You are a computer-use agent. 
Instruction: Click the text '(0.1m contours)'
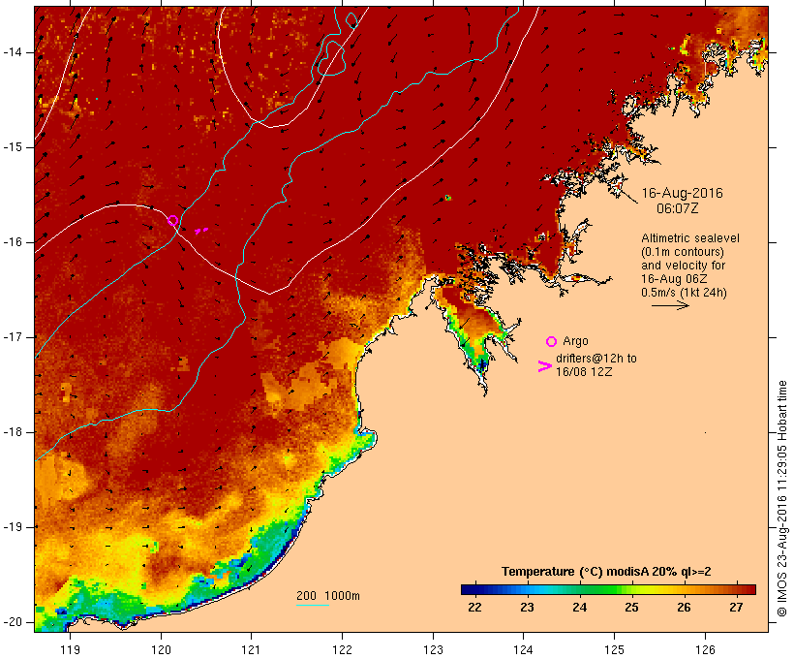(683, 252)
